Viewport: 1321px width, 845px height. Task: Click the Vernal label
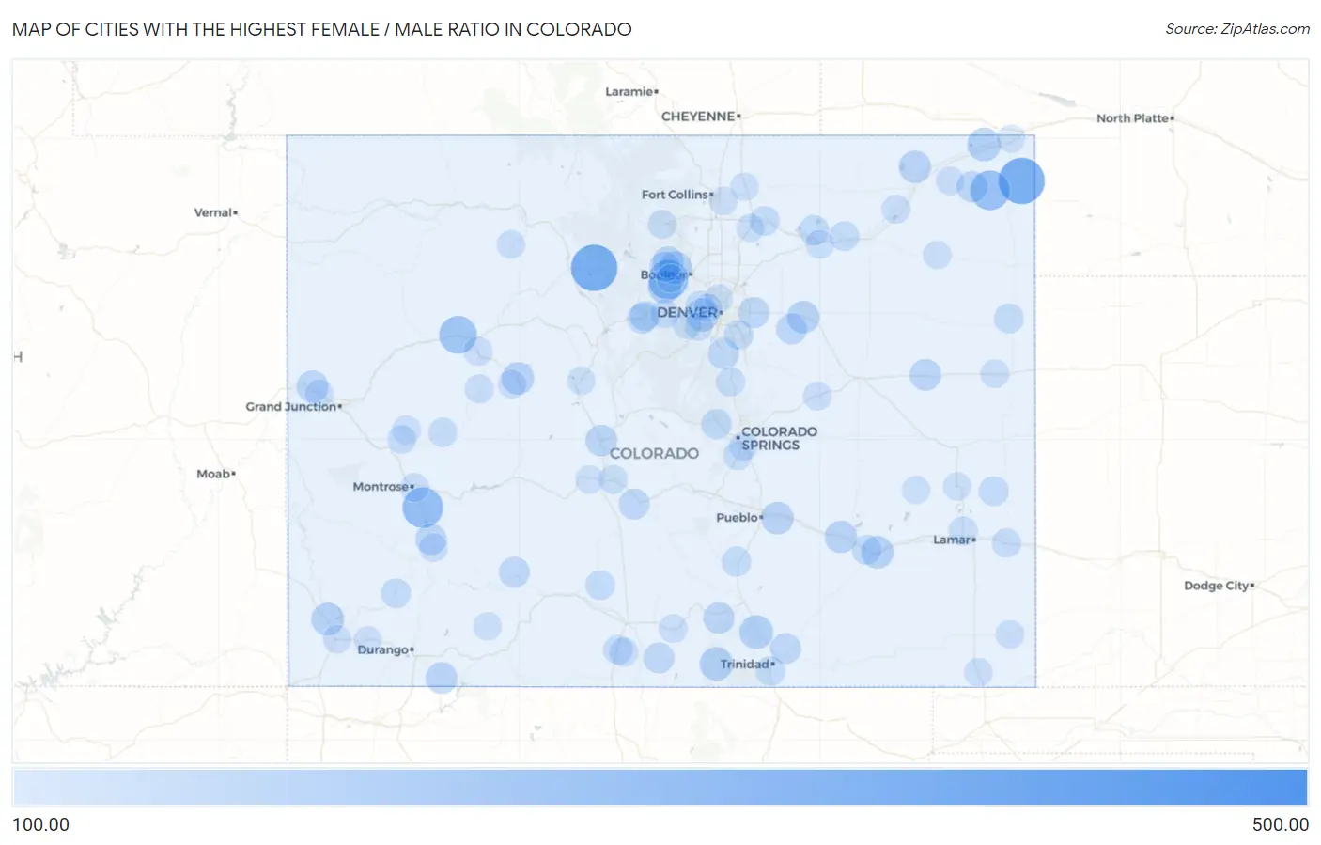(x=213, y=212)
